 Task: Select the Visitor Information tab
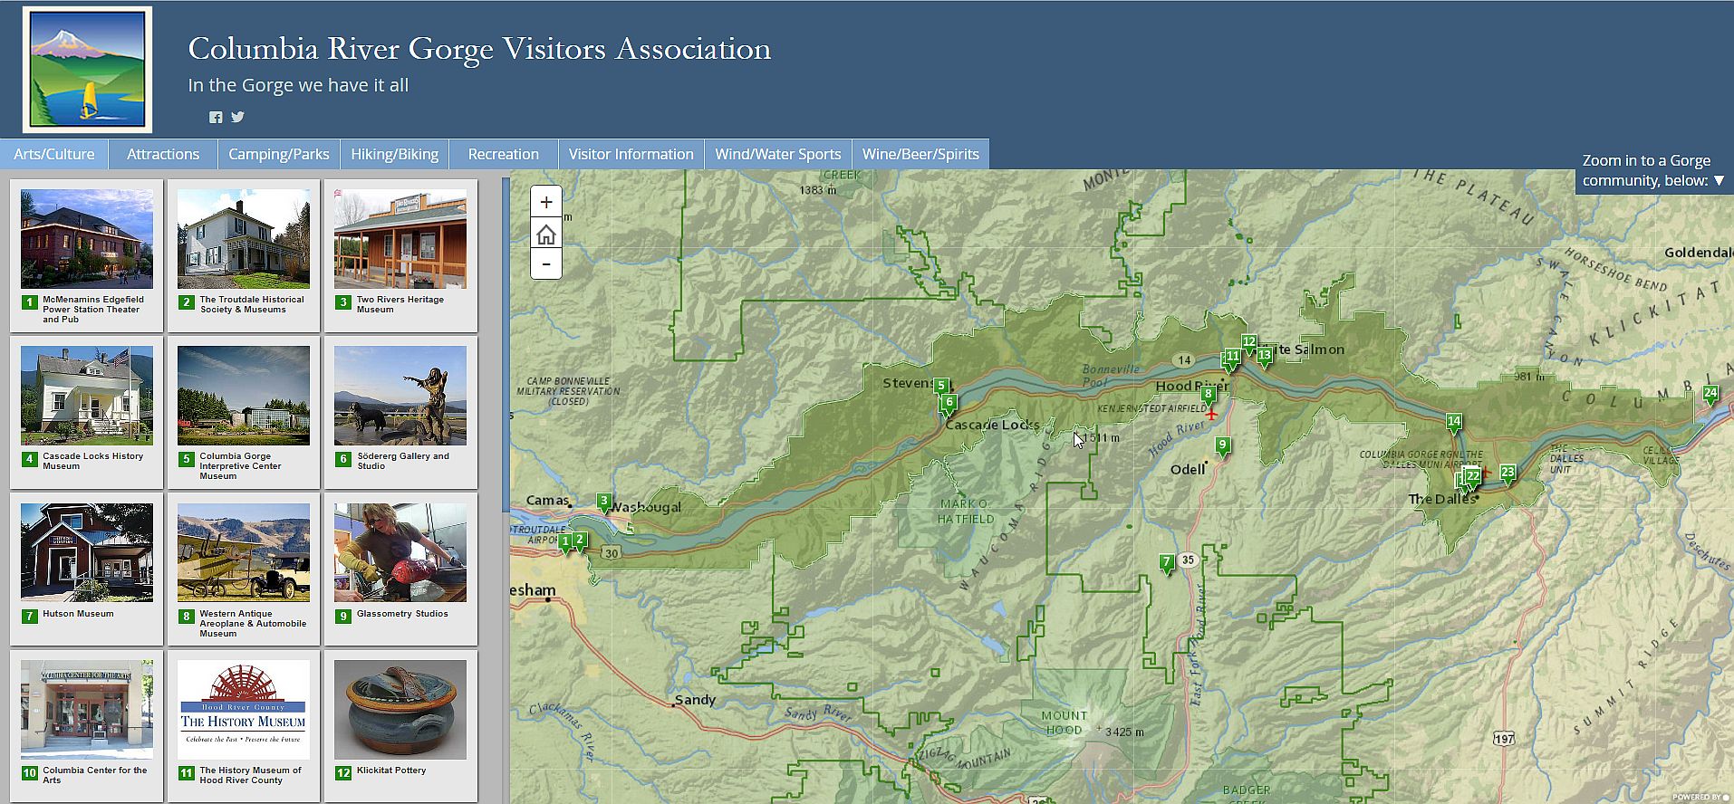point(631,154)
